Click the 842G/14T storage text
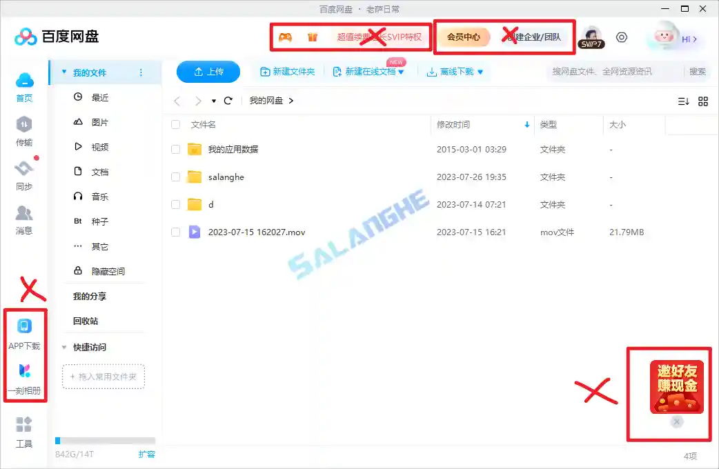 pos(75,454)
